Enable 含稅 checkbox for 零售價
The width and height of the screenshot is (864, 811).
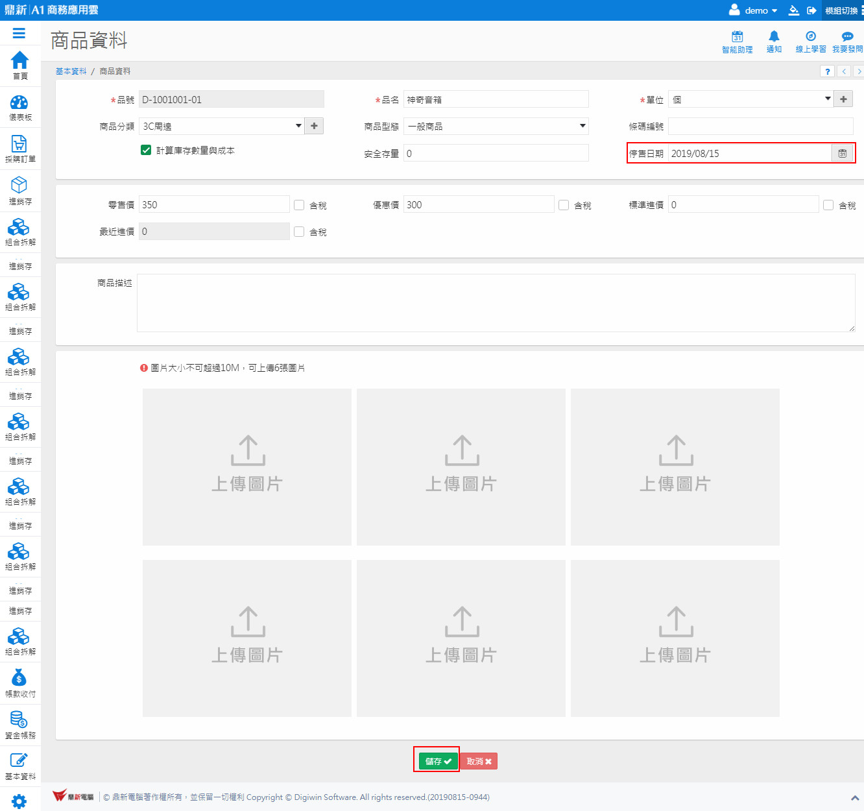pos(299,205)
